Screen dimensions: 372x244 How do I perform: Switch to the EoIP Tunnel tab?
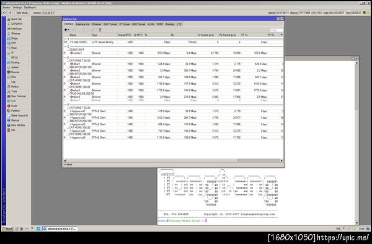coord(110,24)
